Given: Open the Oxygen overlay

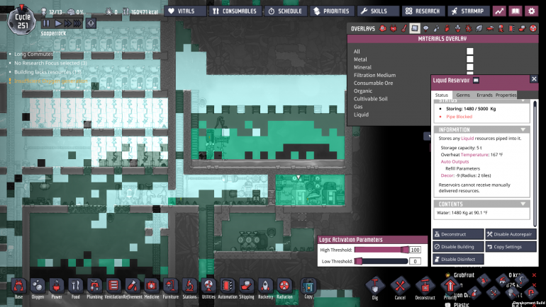Looking at the screenshot, I should pyautogui.click(x=383, y=28).
